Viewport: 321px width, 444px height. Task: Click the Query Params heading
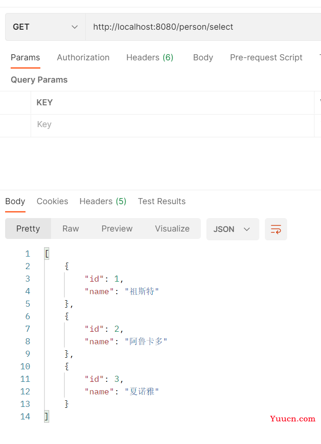(39, 80)
